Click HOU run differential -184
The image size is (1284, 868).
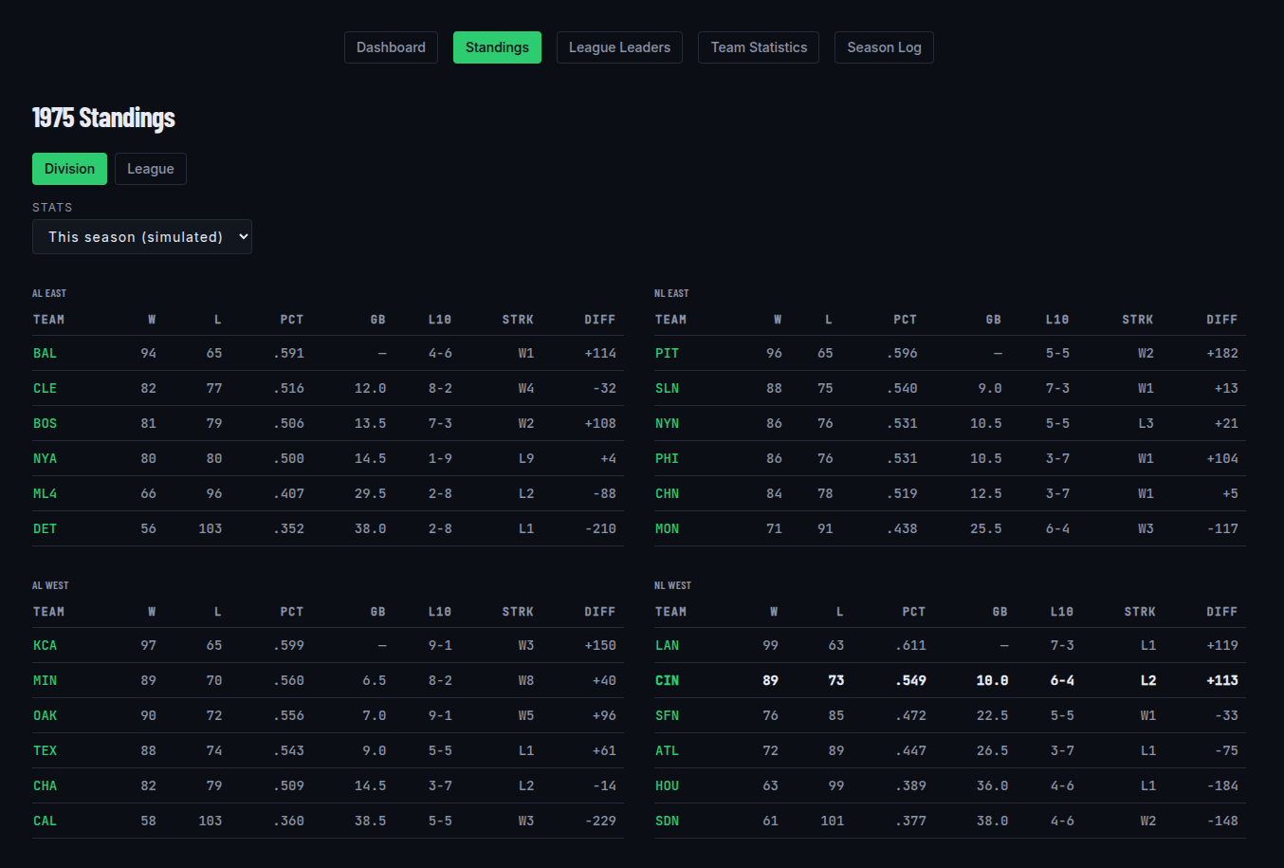[x=1222, y=785]
